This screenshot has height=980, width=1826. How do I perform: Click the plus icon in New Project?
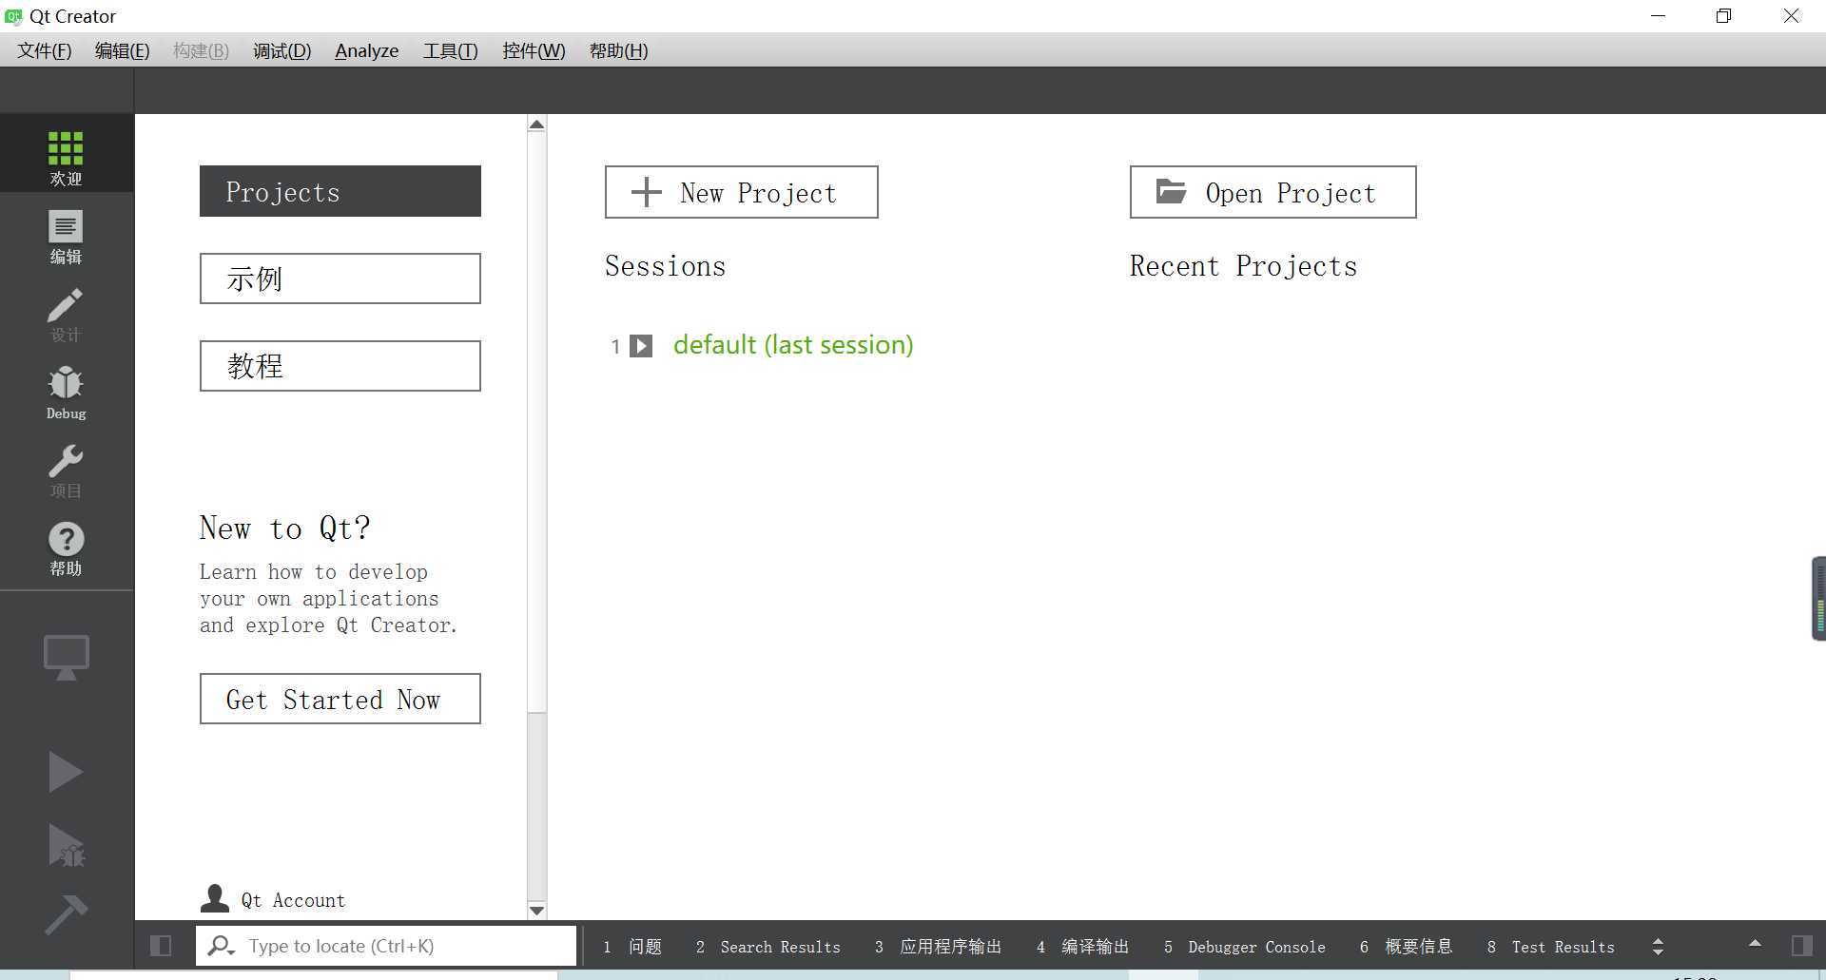[647, 192]
